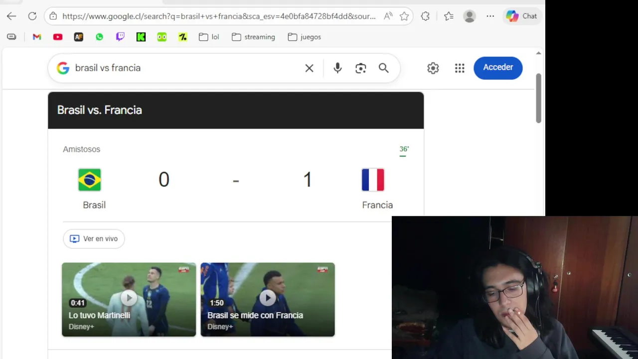This screenshot has height=359, width=638.
Task: Open the YouTube bookmark
Action: click(x=58, y=37)
